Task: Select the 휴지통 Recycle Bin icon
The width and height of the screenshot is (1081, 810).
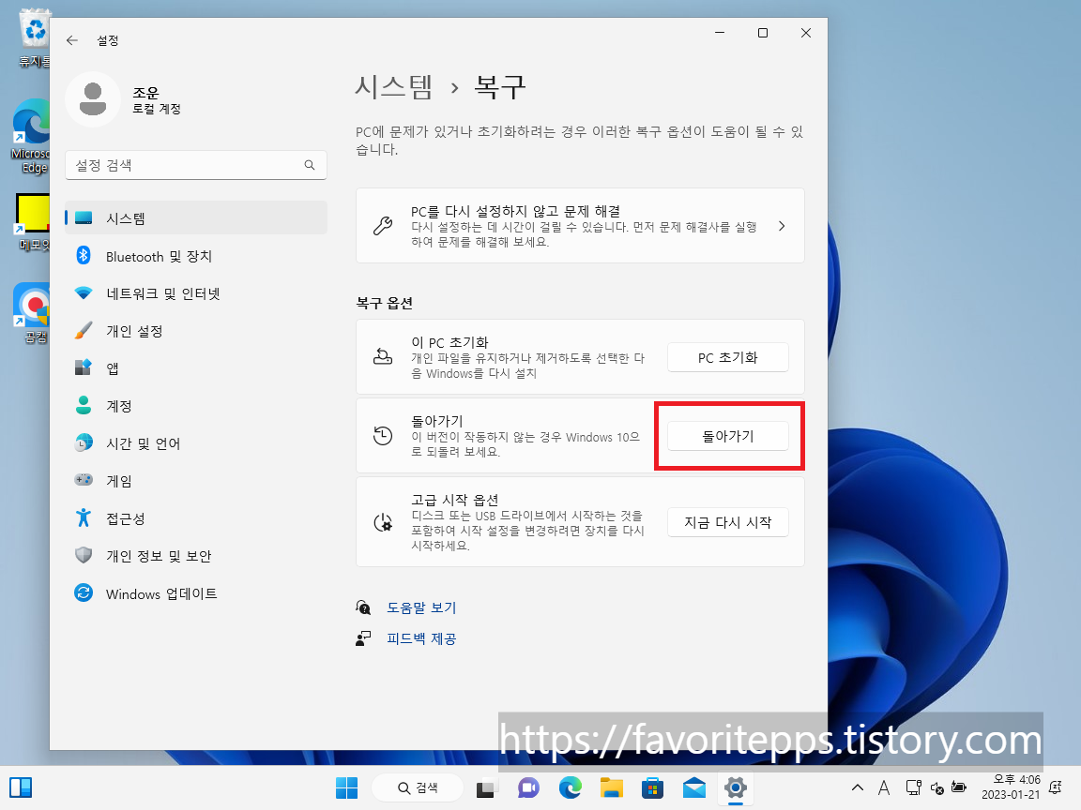Action: [34, 38]
